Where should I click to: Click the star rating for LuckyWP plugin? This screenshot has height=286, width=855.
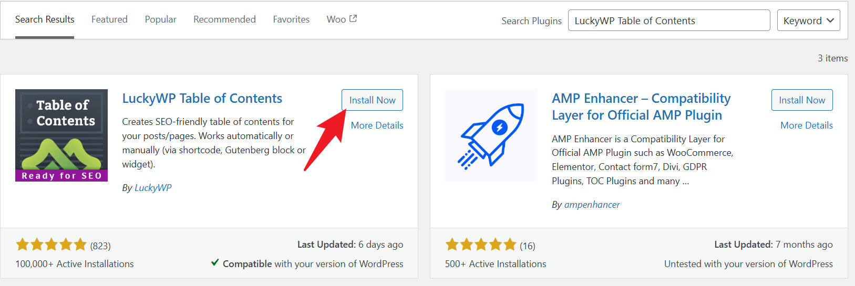tap(51, 245)
